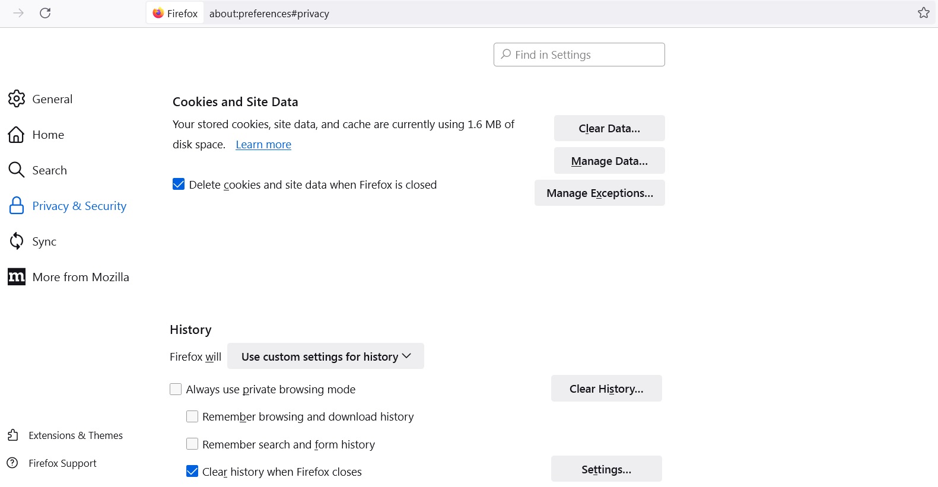Click the Mozilla logo icon in the sidebar
Screen dimensions: 938x487
pyautogui.click(x=17, y=277)
